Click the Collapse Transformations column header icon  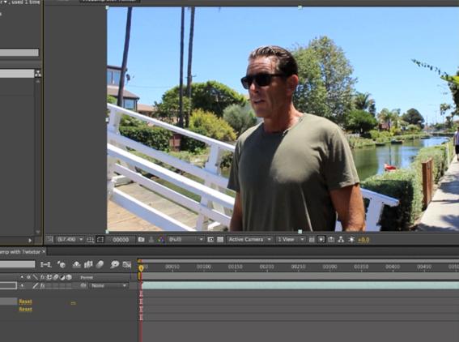(28, 277)
